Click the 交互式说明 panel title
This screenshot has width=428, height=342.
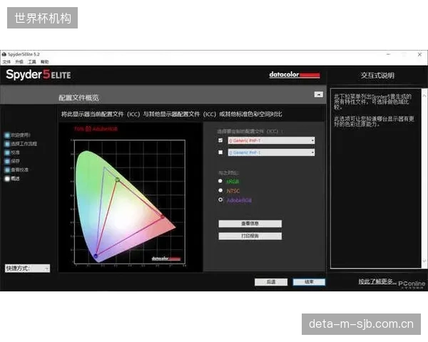377,76
